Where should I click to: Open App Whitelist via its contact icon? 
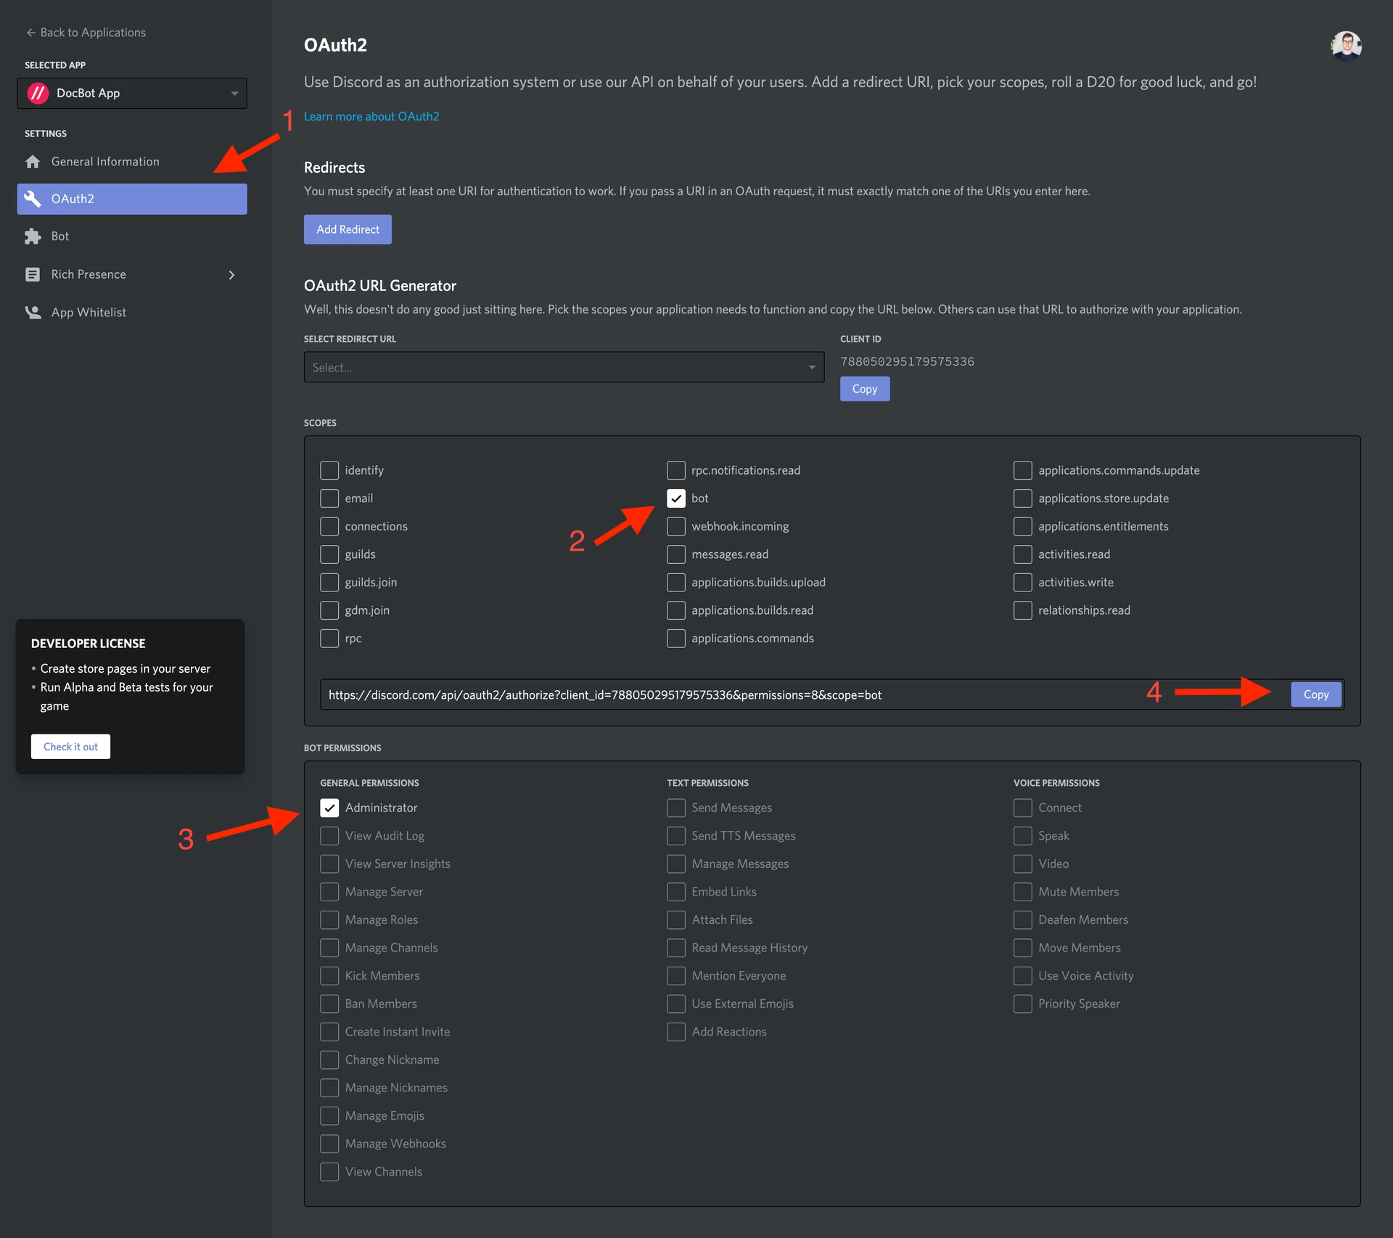pos(33,312)
